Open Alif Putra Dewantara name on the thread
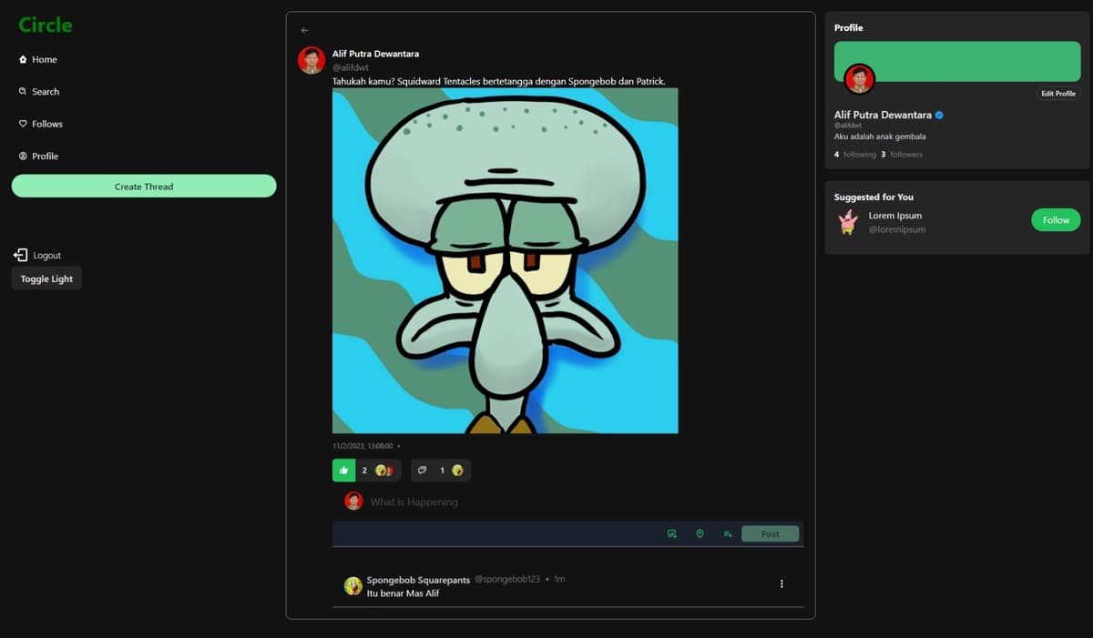 [x=375, y=54]
